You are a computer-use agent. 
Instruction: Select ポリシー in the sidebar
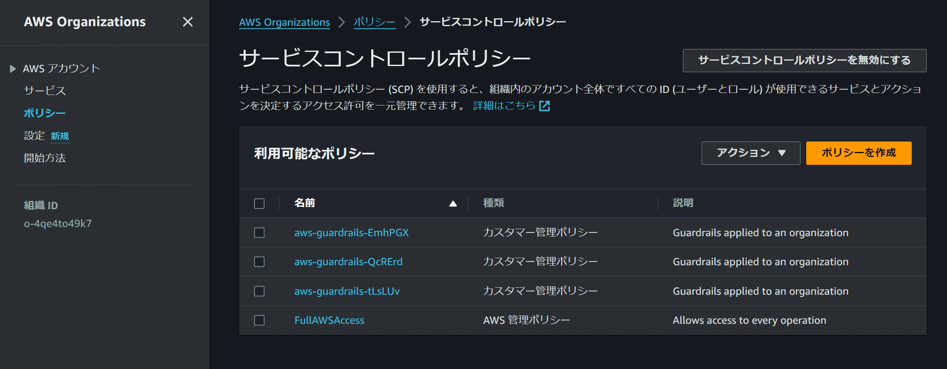tap(45, 113)
